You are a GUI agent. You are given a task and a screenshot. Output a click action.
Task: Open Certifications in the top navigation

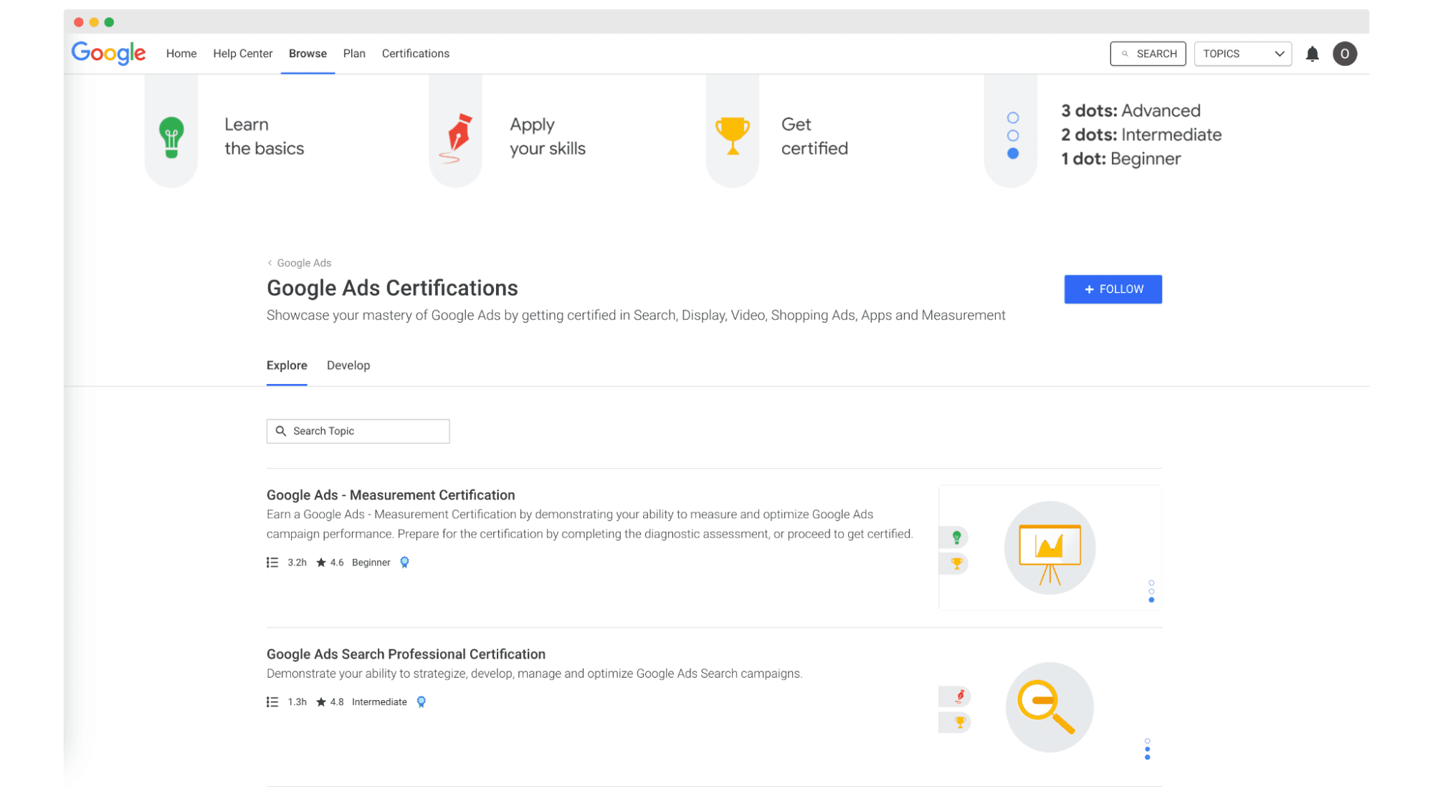coord(416,54)
